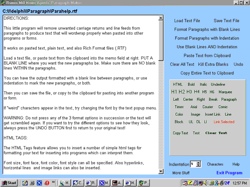Click the volume speaker tray icon
The image size is (250, 187).
pyautogui.click(x=205, y=183)
